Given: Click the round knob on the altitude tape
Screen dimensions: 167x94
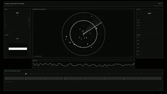Looking at the screenshot, I should pos(26,74).
